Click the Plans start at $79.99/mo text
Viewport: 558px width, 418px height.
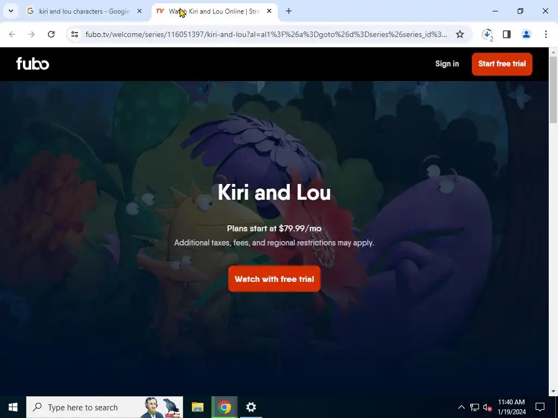tap(274, 229)
